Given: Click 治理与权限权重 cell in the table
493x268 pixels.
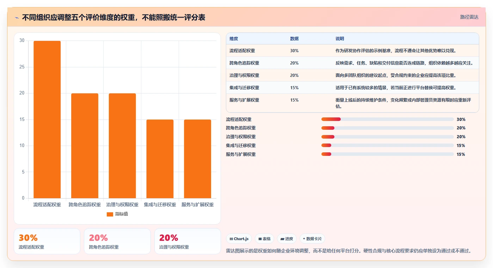Looking at the screenshot, I should [x=244, y=75].
